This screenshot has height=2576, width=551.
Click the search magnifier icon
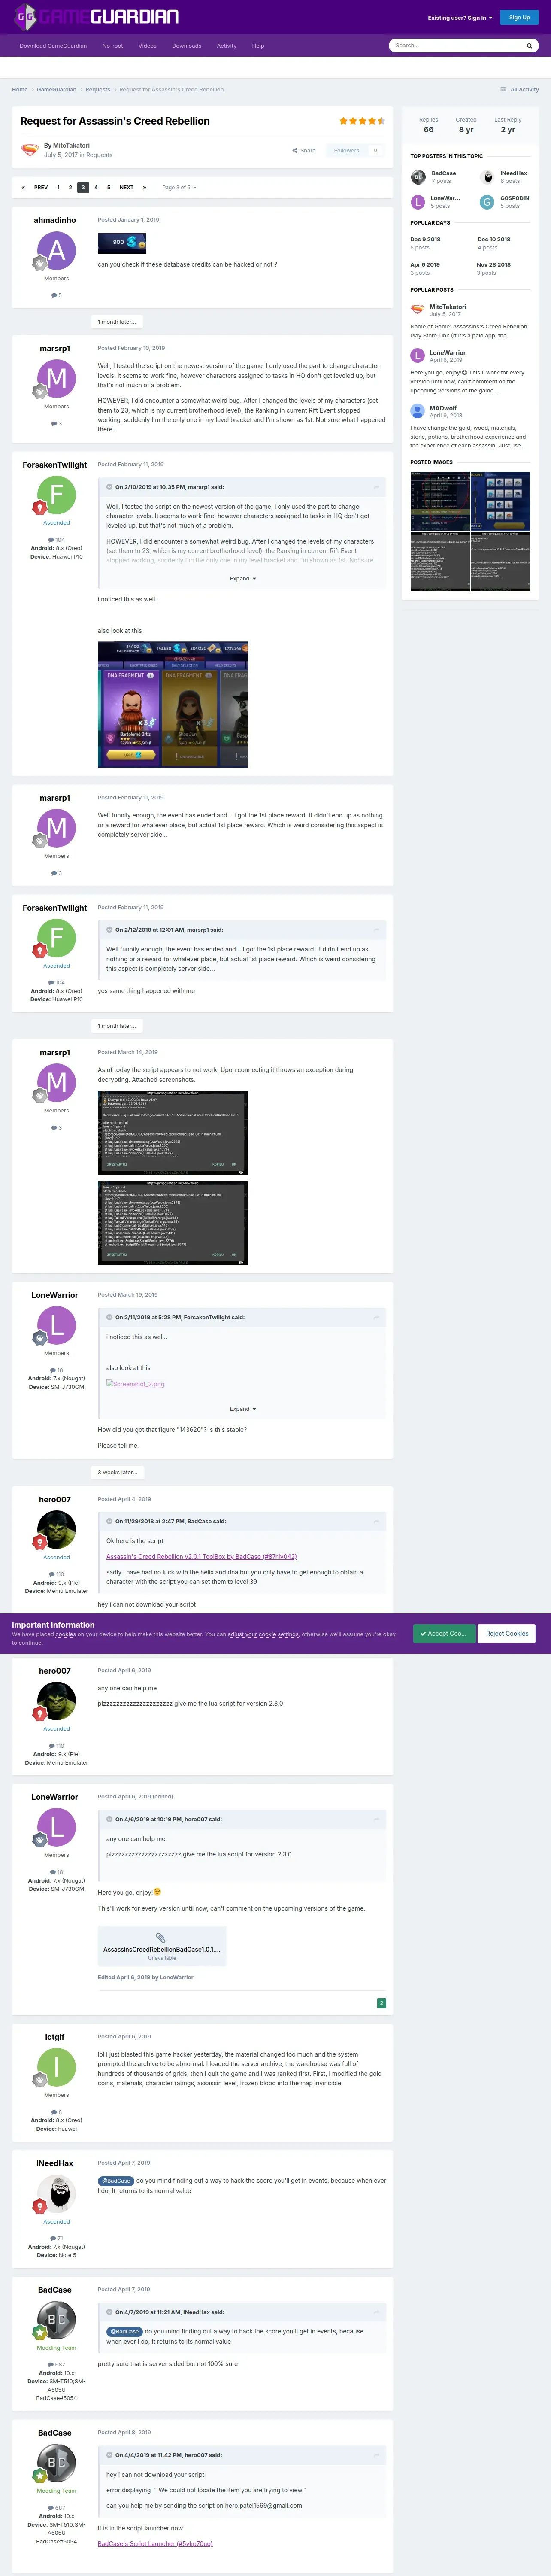point(529,45)
